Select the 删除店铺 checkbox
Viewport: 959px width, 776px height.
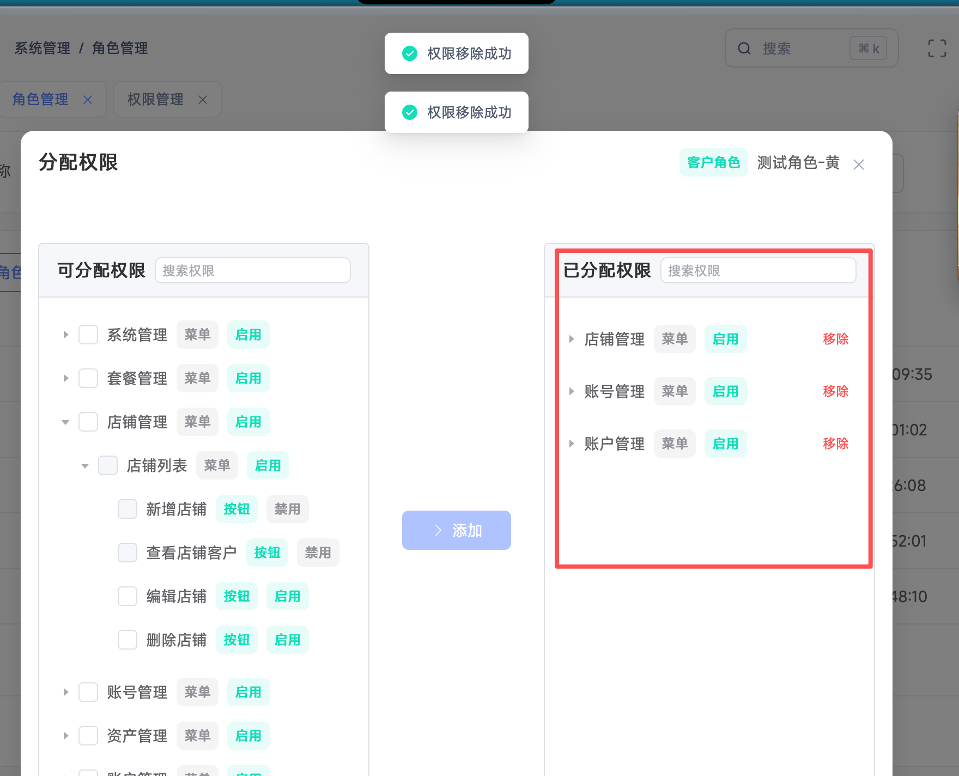tap(128, 640)
